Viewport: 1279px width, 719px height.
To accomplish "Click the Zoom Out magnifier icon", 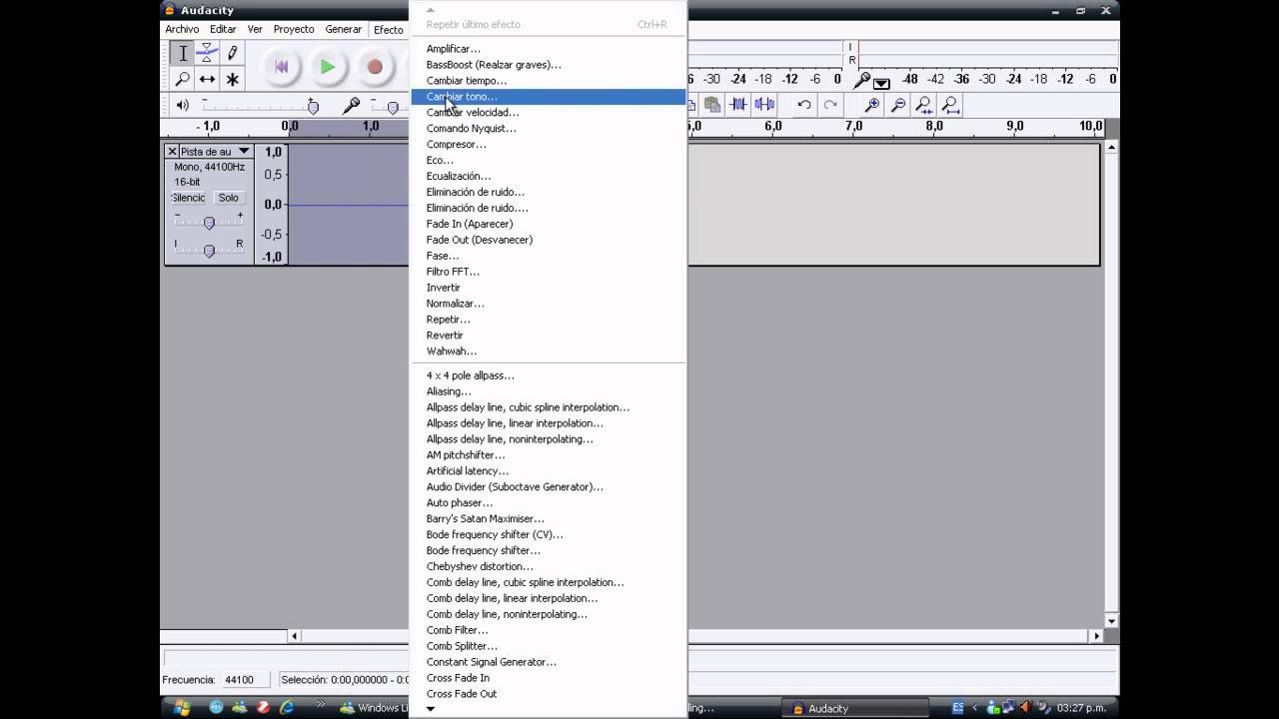I will point(898,104).
